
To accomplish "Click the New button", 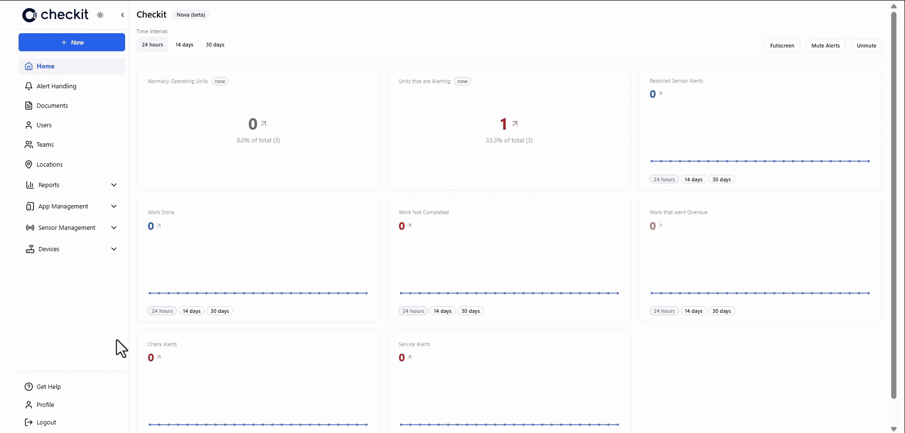I will (72, 42).
